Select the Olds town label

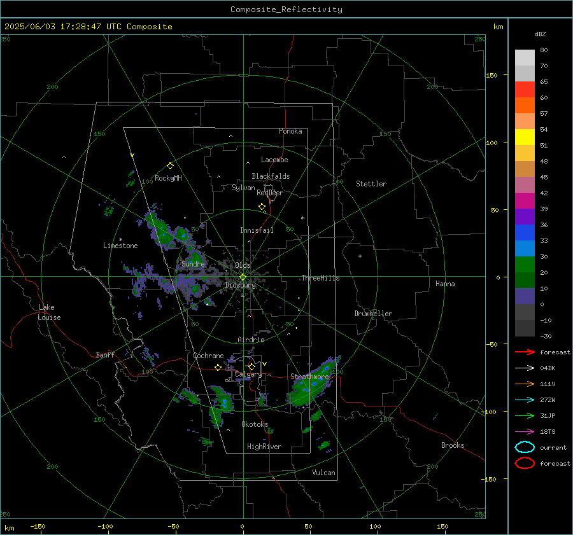(243, 265)
